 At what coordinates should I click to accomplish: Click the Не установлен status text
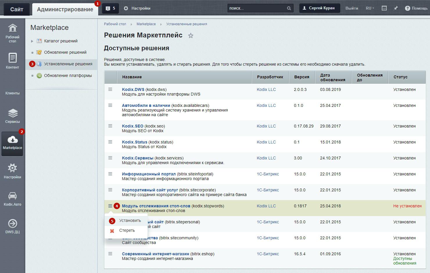(407, 206)
